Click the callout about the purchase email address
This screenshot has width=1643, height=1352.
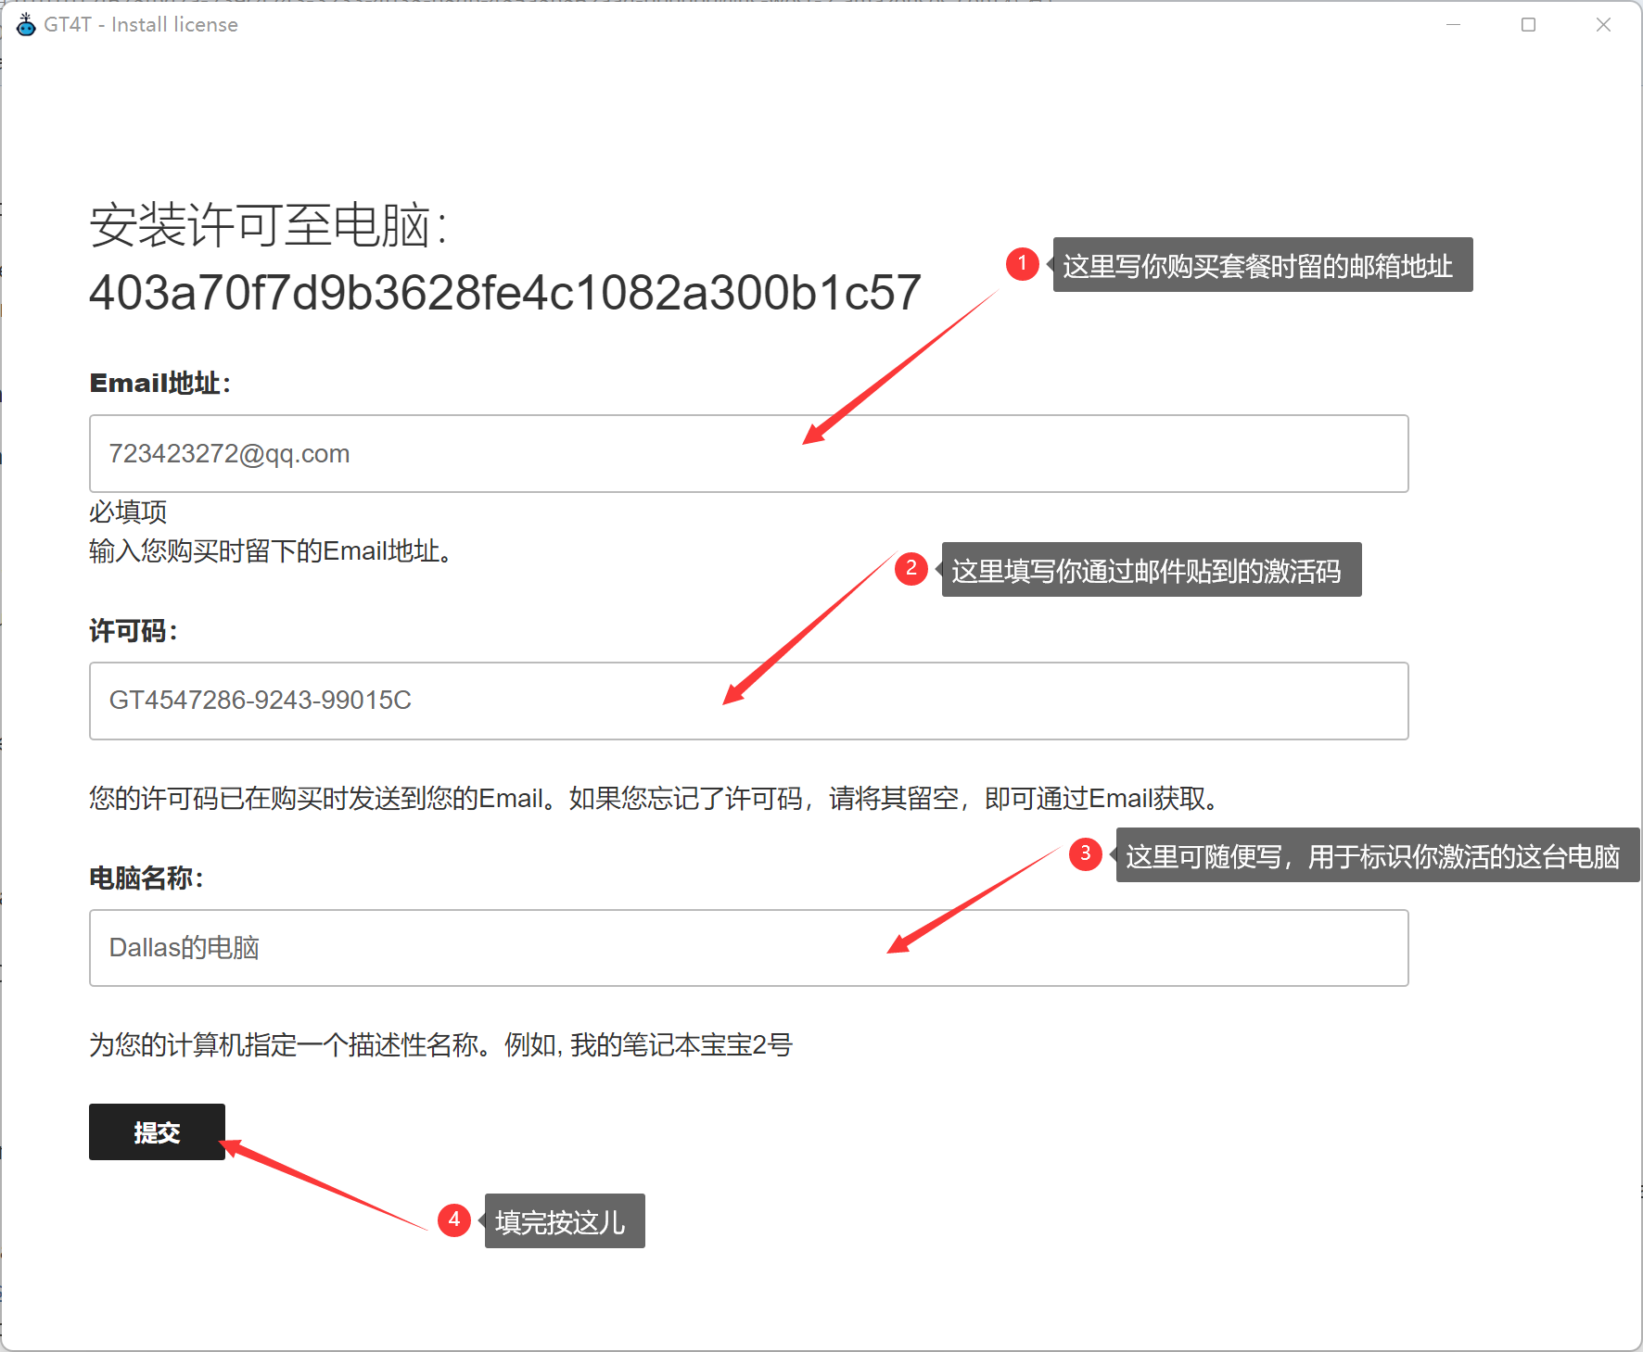click(1262, 266)
